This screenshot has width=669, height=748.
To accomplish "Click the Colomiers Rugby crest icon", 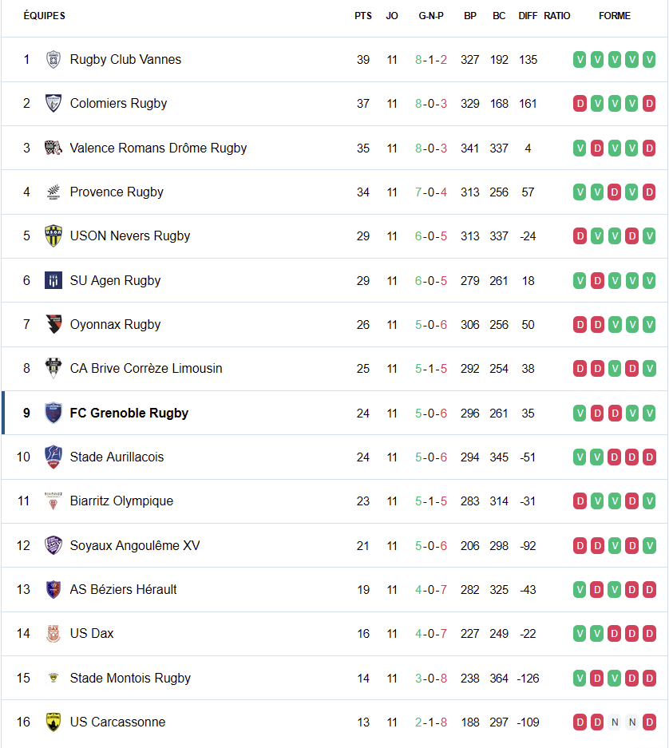I will click(x=53, y=104).
